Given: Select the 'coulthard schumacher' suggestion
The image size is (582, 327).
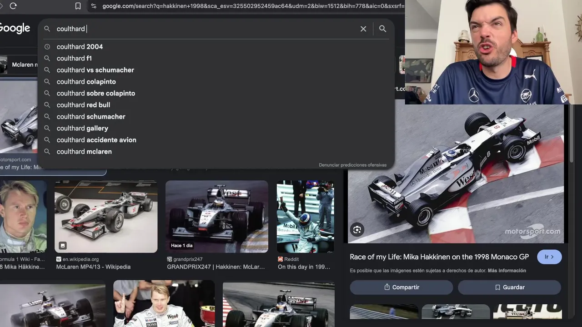Looking at the screenshot, I should pos(216,117).
